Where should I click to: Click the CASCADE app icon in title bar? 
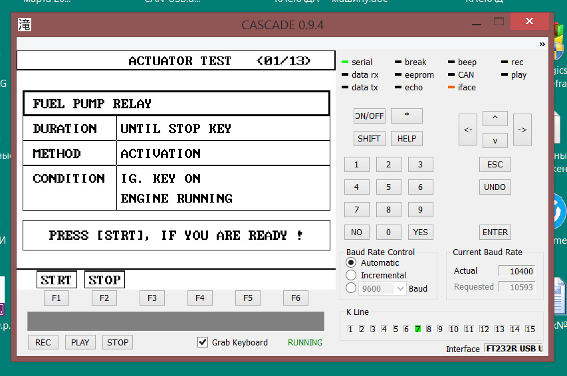click(x=25, y=25)
